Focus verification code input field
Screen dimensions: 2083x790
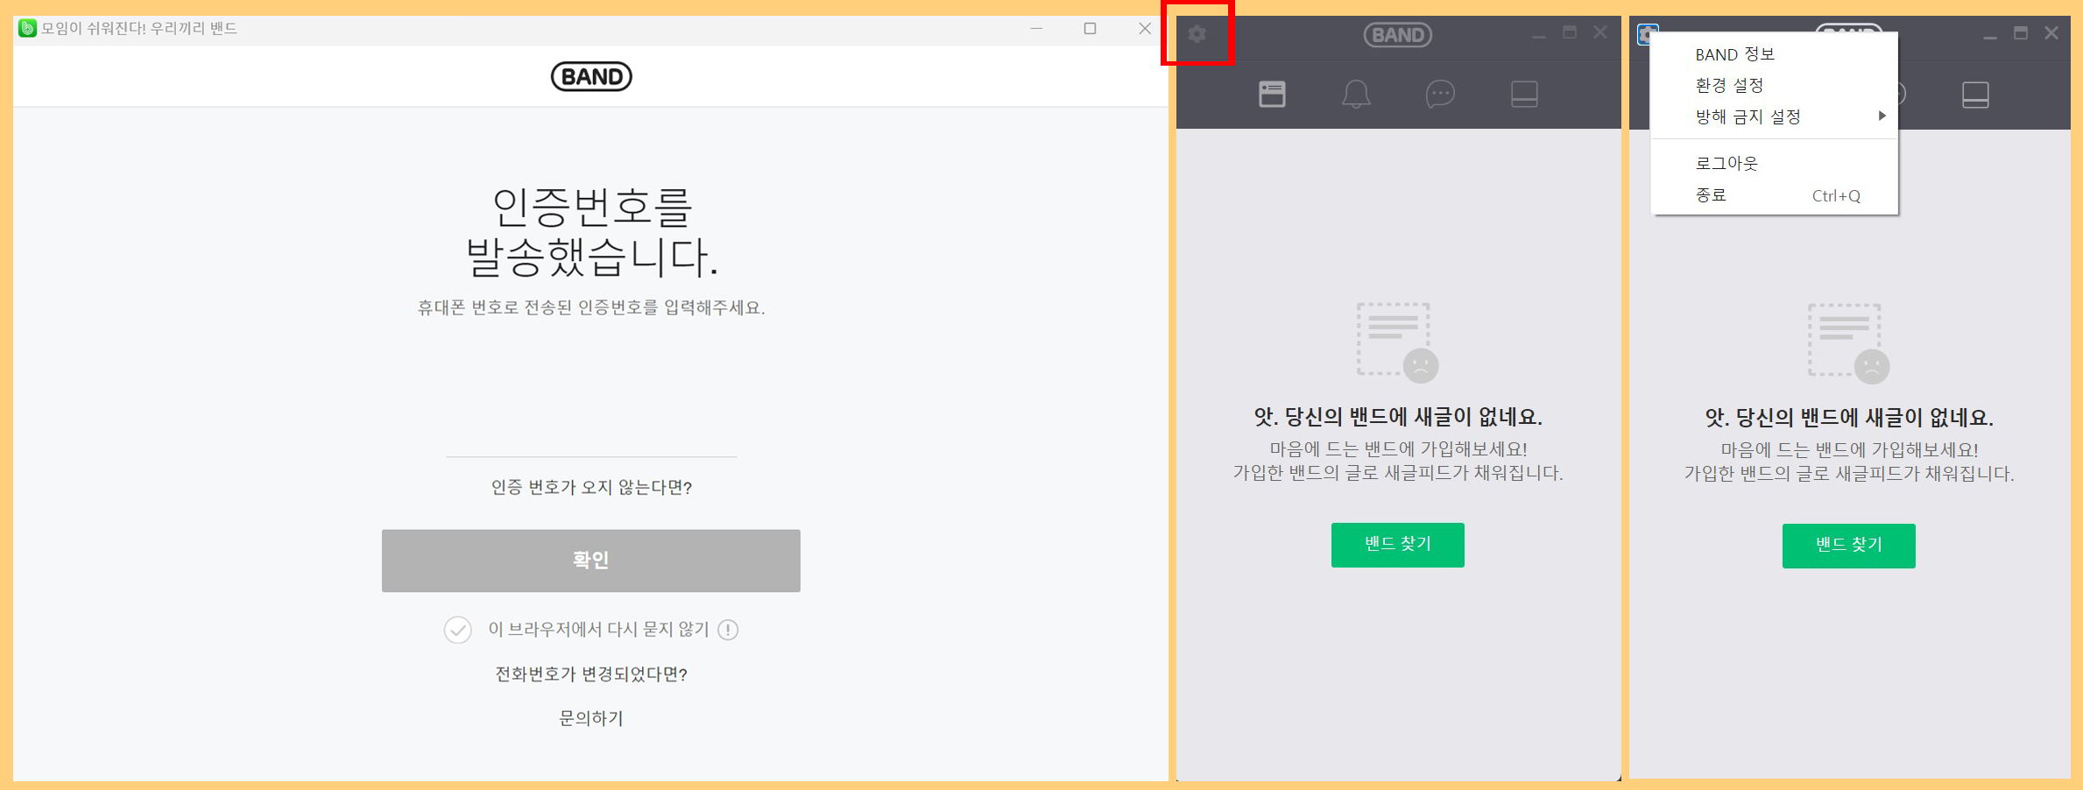tap(591, 434)
